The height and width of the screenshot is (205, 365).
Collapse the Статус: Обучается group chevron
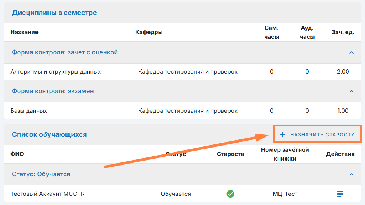tap(351, 174)
